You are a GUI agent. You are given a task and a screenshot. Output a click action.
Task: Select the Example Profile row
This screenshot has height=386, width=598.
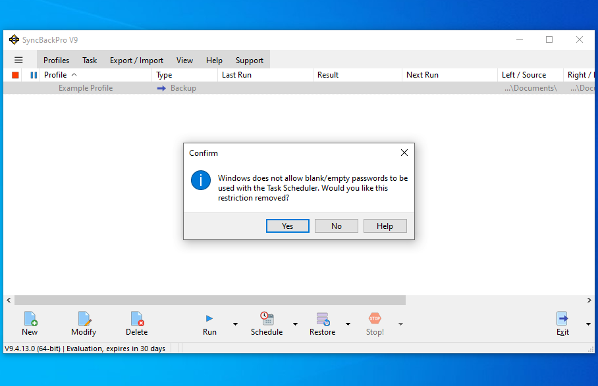pyautogui.click(x=298, y=88)
